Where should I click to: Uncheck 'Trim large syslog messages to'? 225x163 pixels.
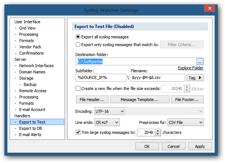point(78,132)
